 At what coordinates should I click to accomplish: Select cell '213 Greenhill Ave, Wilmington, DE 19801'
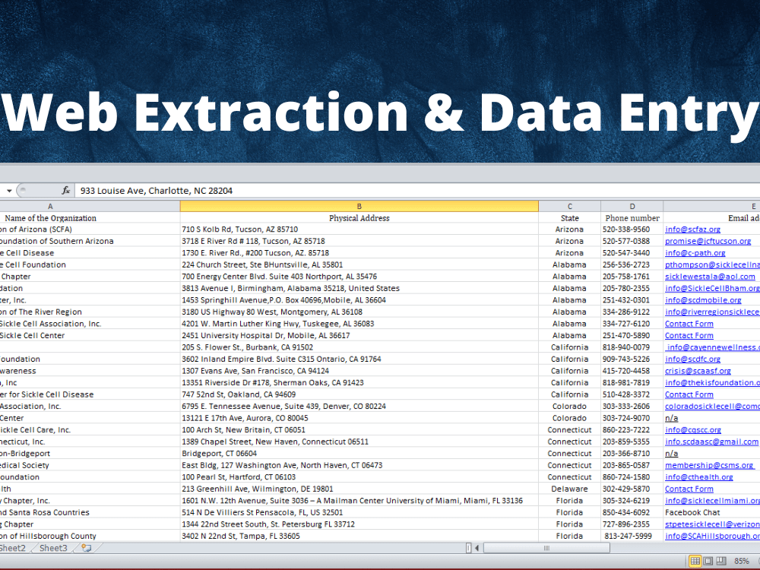tap(359, 489)
